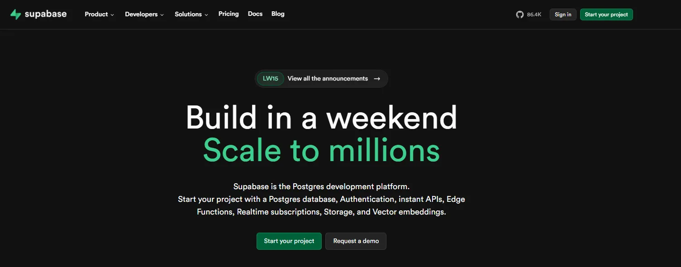Expand the Product dropdown menu

coord(100,14)
